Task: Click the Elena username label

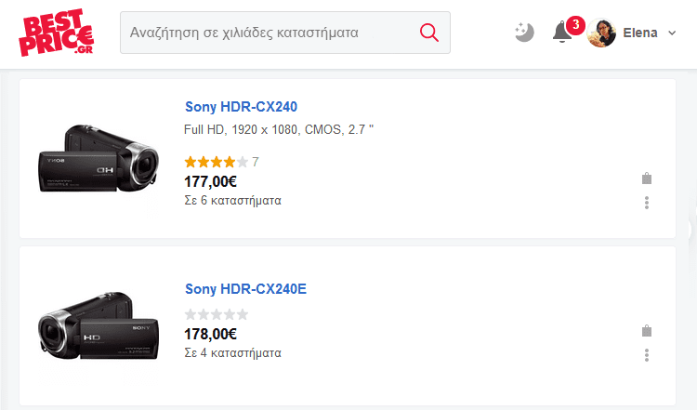Action: click(x=640, y=33)
